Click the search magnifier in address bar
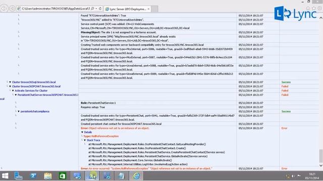Viewport: 323px width, 181px height. pyautogui.click(x=93, y=9)
